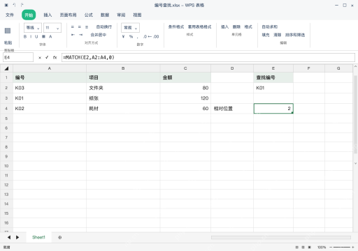Apply percent style % icon
The width and height of the screenshot is (358, 251).
point(131,36)
